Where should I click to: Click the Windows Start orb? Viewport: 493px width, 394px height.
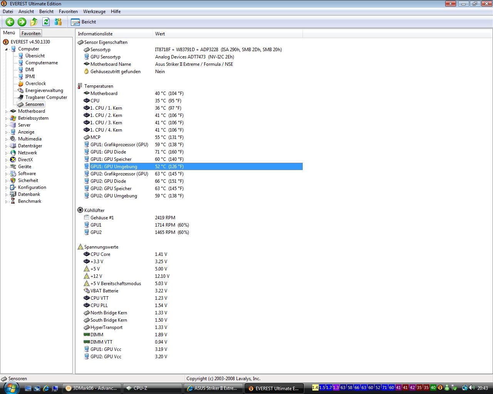point(10,387)
